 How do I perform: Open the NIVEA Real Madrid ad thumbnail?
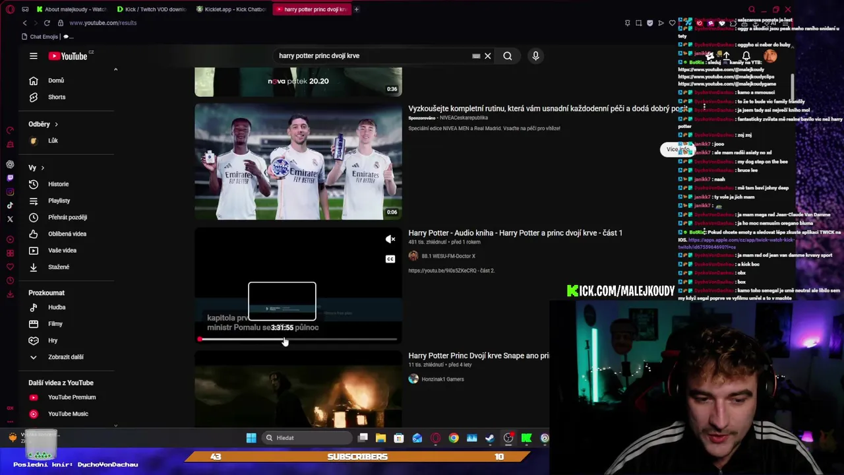[298, 162]
